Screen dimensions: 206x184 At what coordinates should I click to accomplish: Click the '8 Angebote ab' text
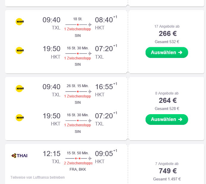pyautogui.click(x=167, y=93)
